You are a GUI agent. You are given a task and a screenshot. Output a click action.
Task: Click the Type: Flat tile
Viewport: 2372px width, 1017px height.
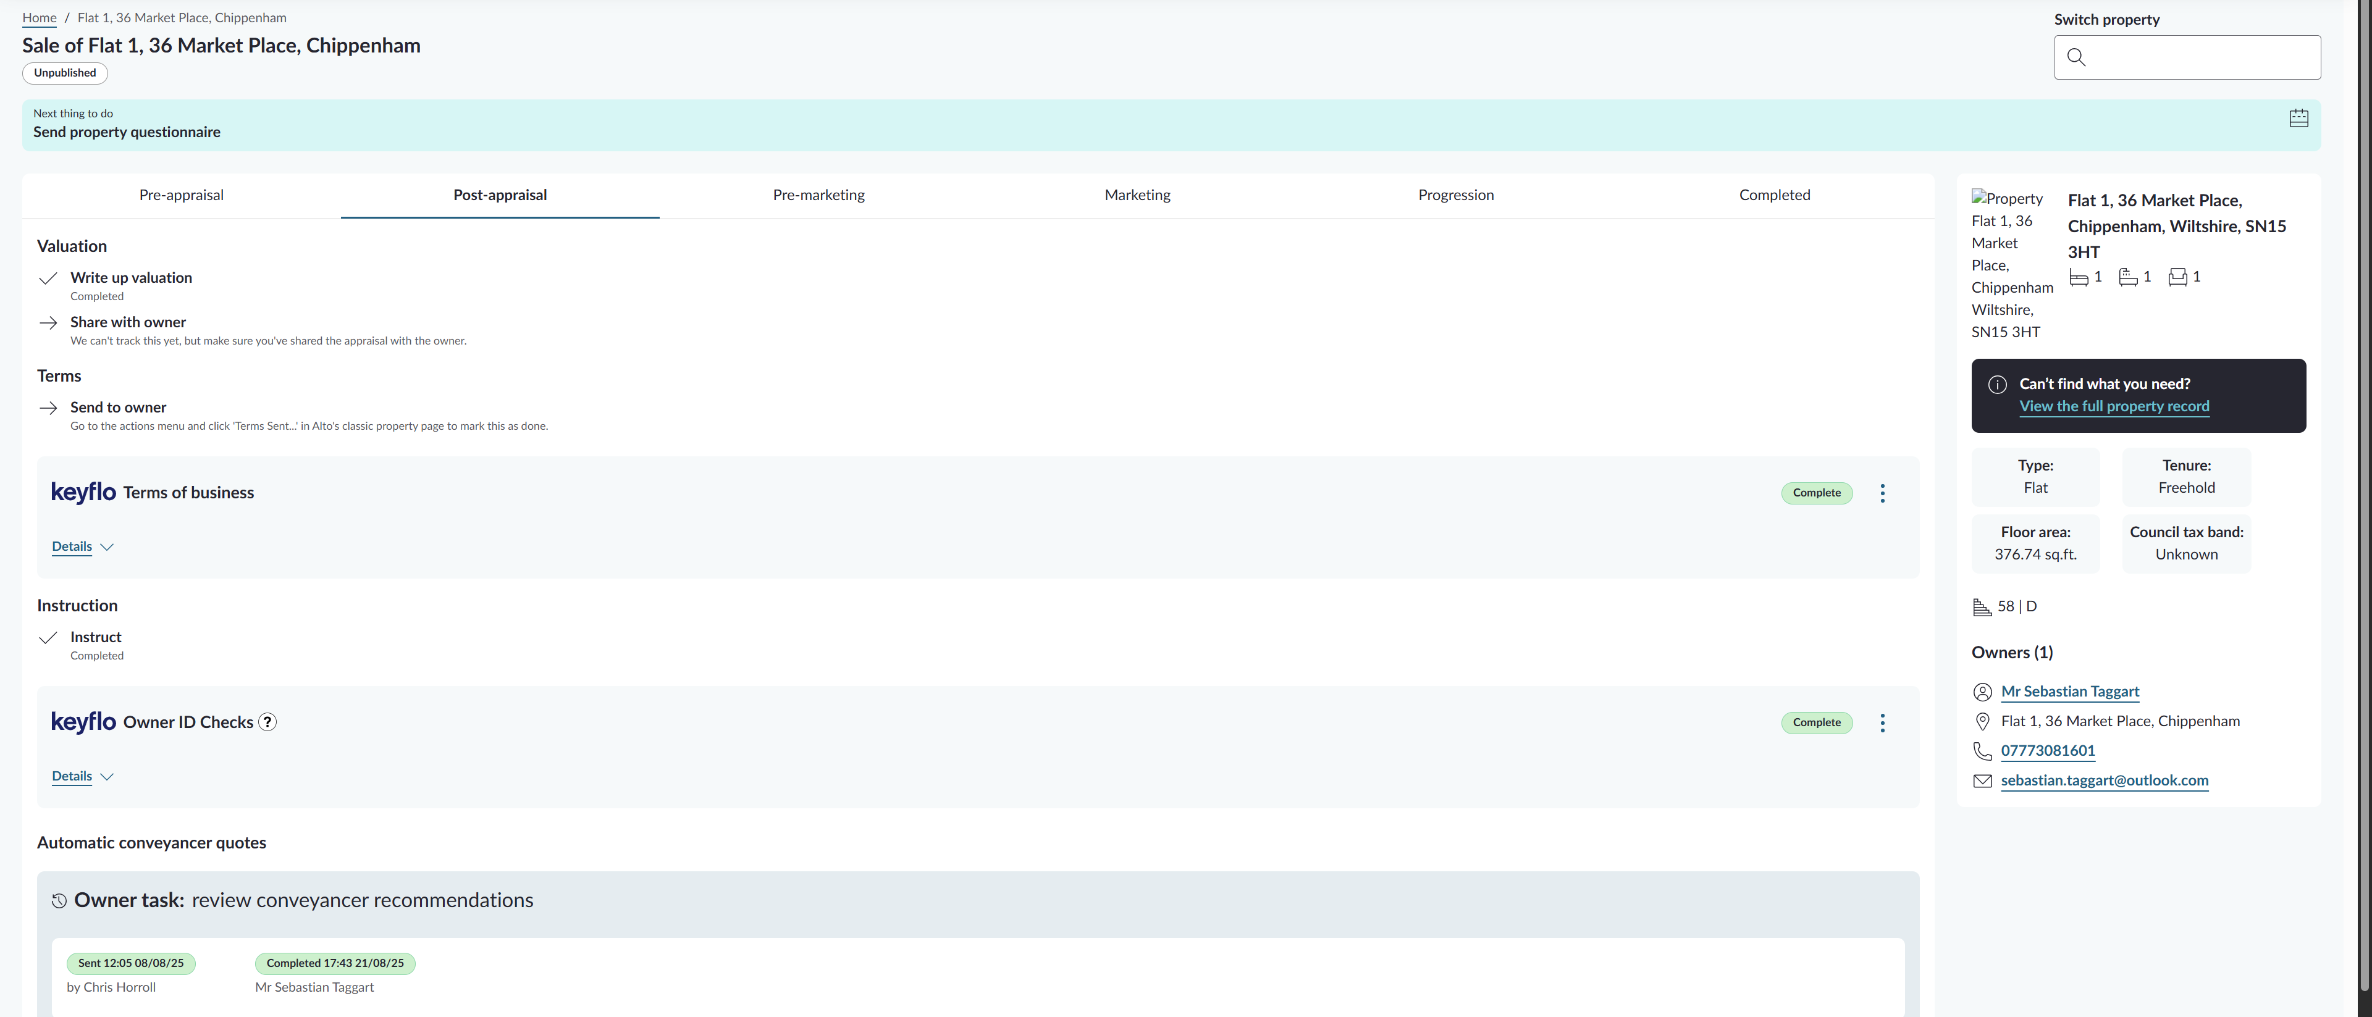pyautogui.click(x=2035, y=477)
